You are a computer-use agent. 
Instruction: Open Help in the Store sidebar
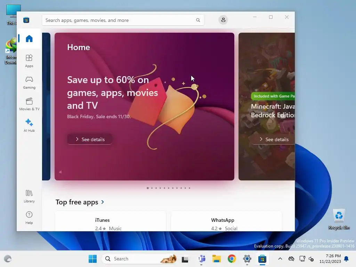pos(29,218)
